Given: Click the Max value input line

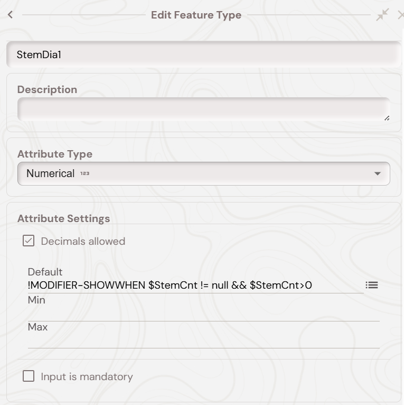Looking at the screenshot, I should 203,341.
